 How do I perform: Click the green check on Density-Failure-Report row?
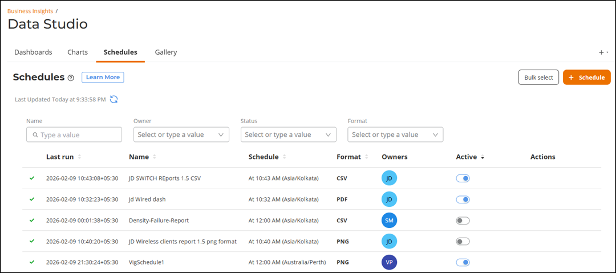(32, 220)
